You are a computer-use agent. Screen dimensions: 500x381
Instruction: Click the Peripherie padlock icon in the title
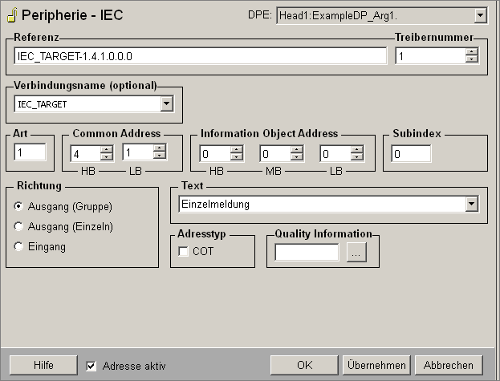pyautogui.click(x=12, y=15)
